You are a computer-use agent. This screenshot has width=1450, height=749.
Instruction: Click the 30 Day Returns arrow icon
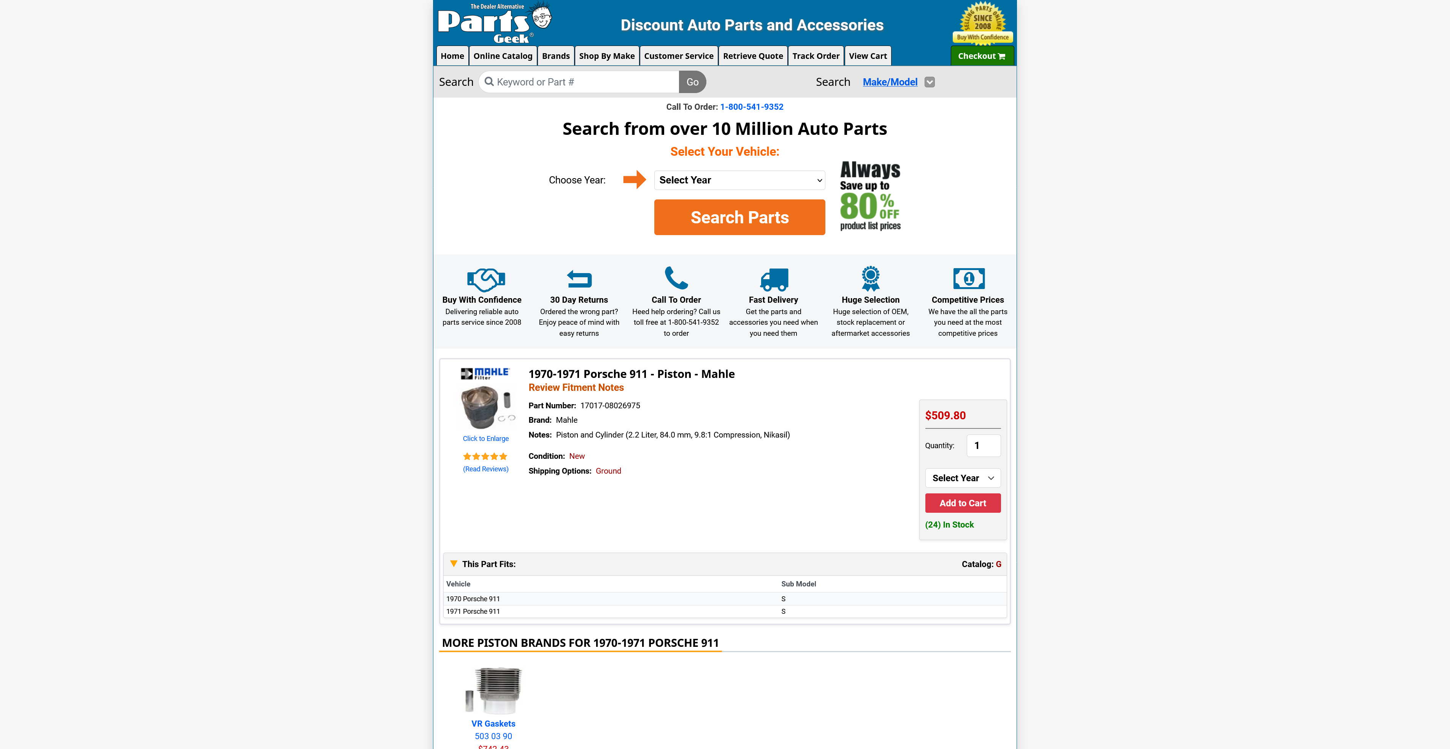coord(579,279)
